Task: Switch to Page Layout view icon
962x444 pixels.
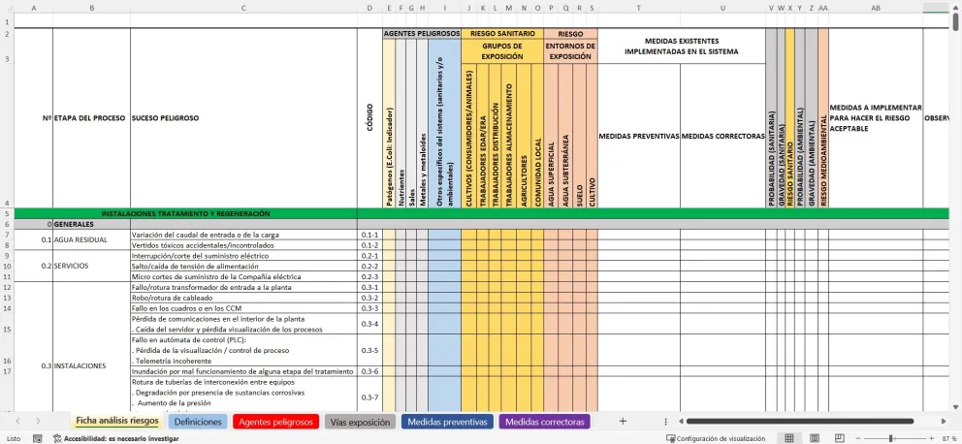Action: point(815,438)
